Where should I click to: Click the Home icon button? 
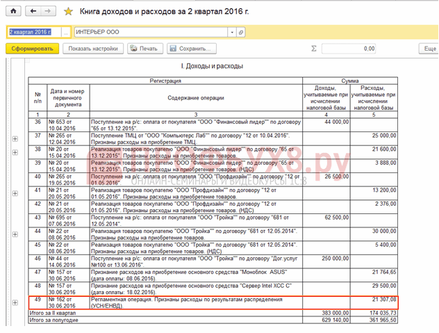[13, 11]
